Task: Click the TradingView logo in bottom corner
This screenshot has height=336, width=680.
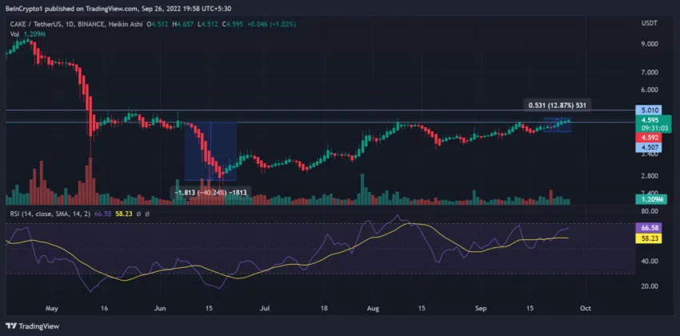Action: tap(37, 326)
